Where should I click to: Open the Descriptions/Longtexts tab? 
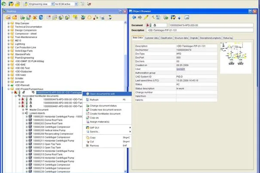coord(210,38)
